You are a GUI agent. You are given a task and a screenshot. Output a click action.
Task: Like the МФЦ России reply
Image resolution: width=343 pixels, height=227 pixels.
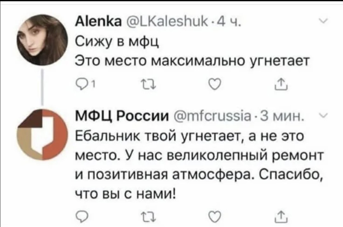[212, 217]
